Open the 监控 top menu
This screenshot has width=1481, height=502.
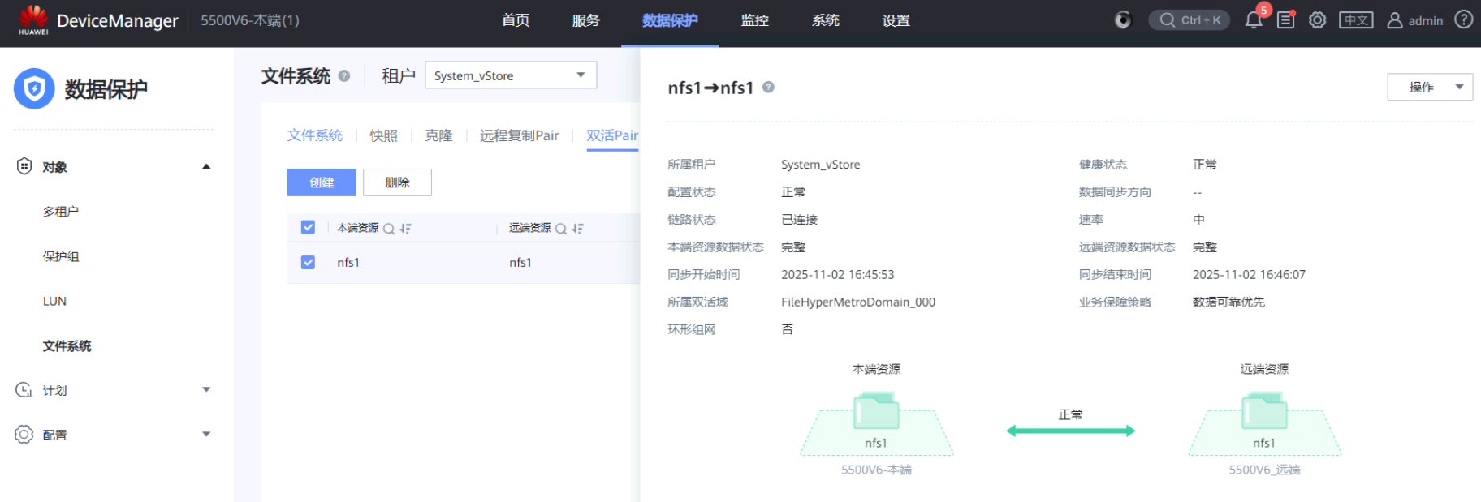click(754, 20)
